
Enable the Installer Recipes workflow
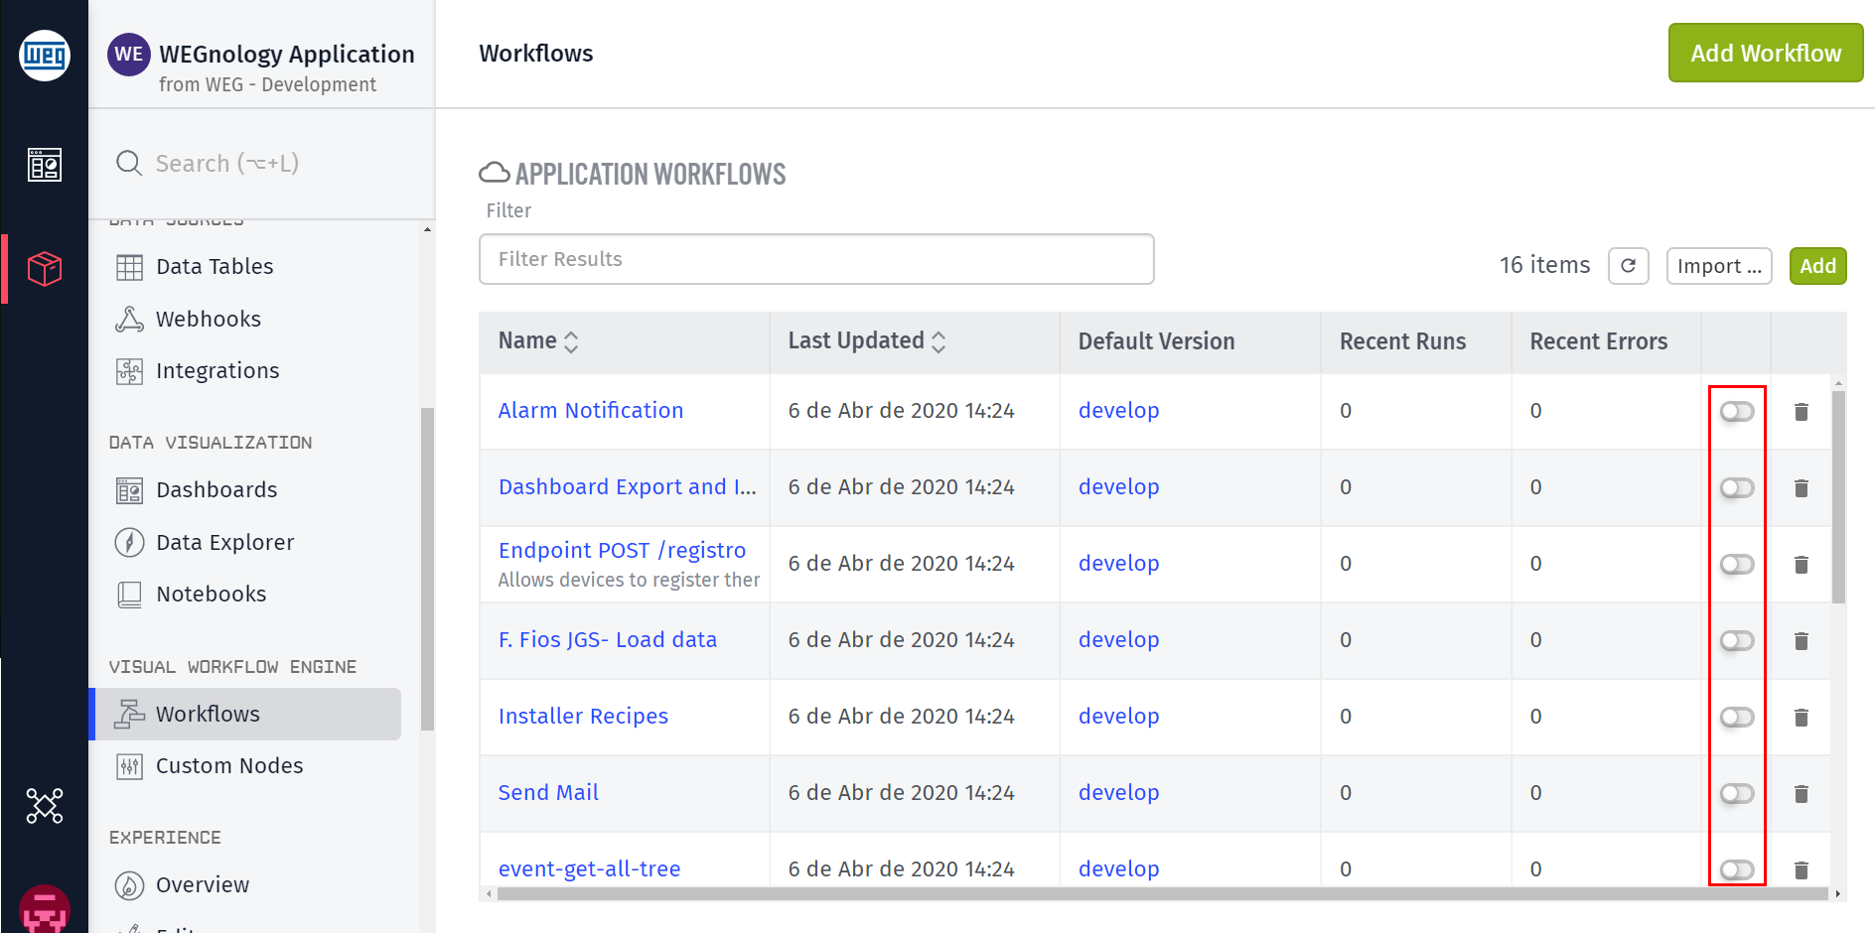(1737, 718)
